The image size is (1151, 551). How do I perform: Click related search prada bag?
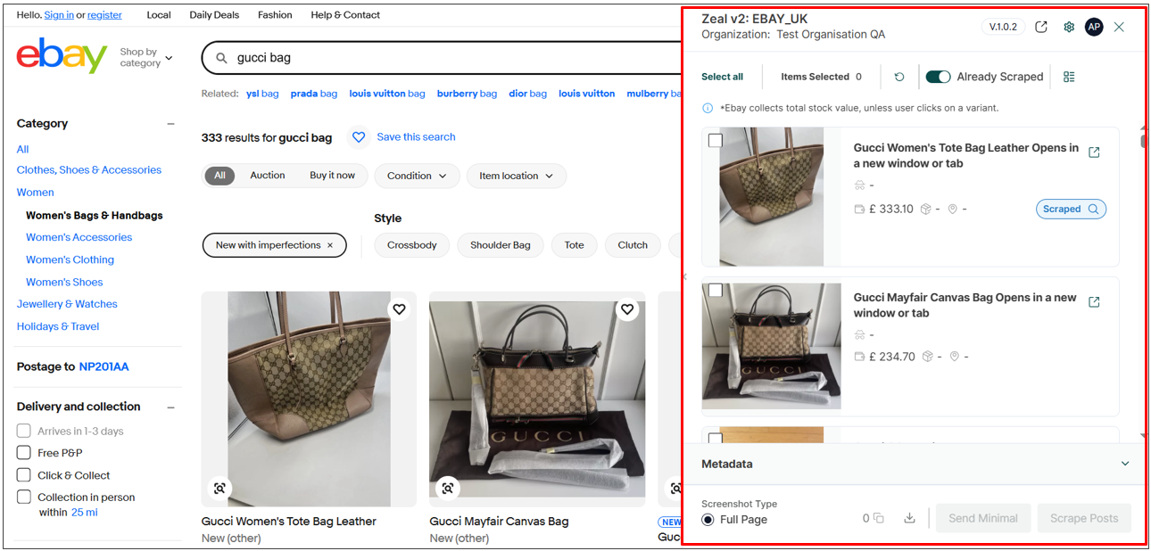click(x=314, y=94)
